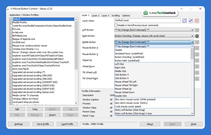Click the Middle Button settings gear
Image resolution: width=211 pixels, height=135 pixels.
pos(197,42)
